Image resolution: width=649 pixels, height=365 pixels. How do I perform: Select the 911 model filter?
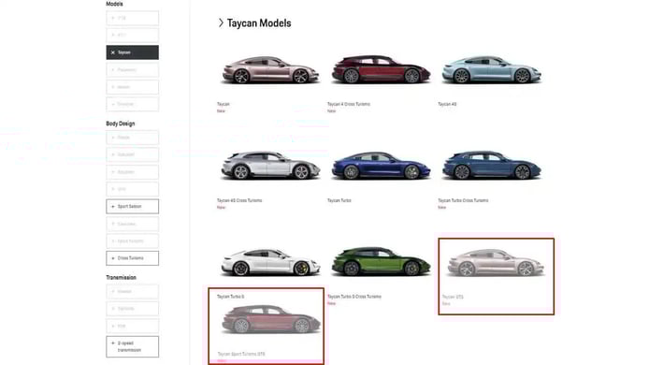point(132,36)
